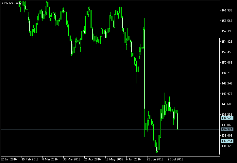Click the 20 Jul 2016 date label
The width and height of the screenshot is (237, 163).
176,159
